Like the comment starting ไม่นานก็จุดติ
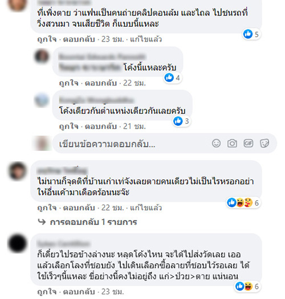This screenshot has width=285, height=299. click(x=47, y=208)
